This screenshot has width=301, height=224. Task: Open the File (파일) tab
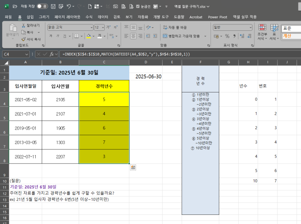pyautogui.click(x=8, y=17)
